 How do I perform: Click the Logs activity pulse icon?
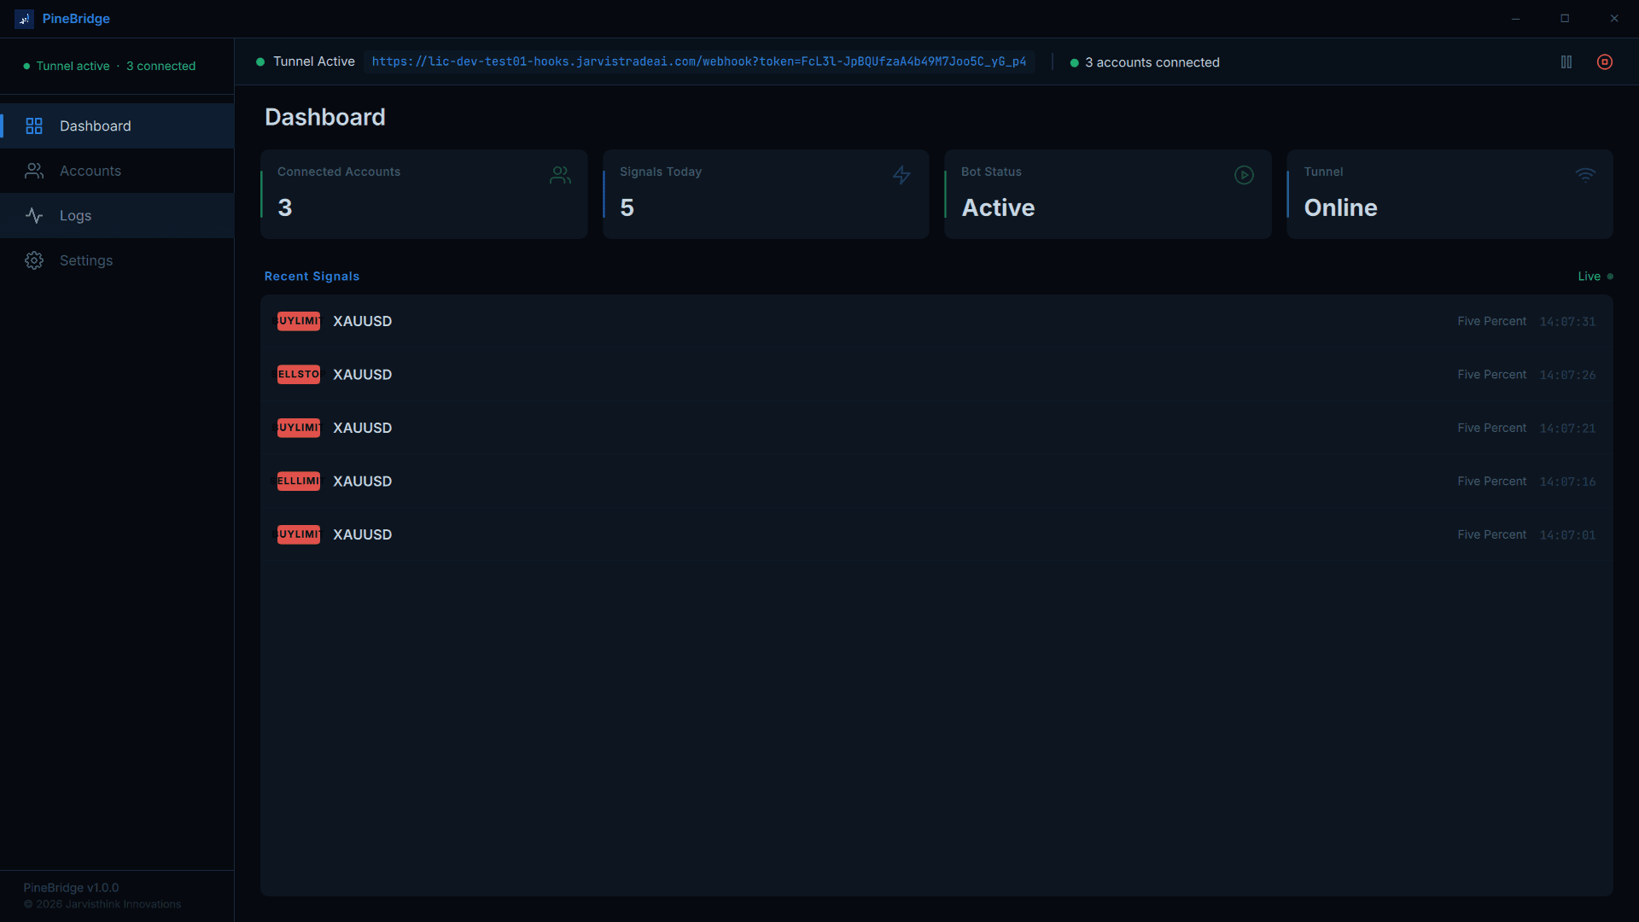34,216
